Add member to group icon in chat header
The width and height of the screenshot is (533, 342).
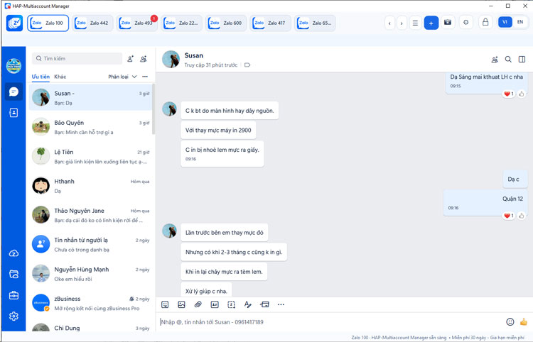click(x=495, y=60)
